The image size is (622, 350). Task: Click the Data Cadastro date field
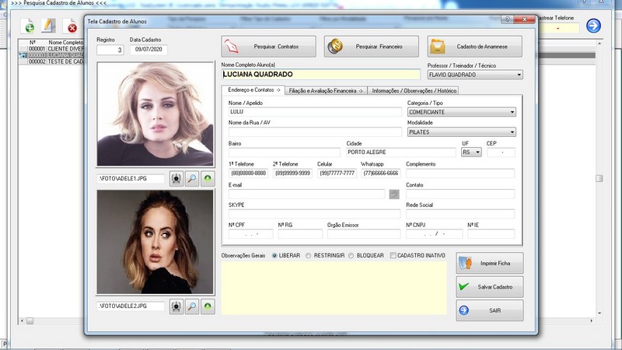[x=149, y=50]
